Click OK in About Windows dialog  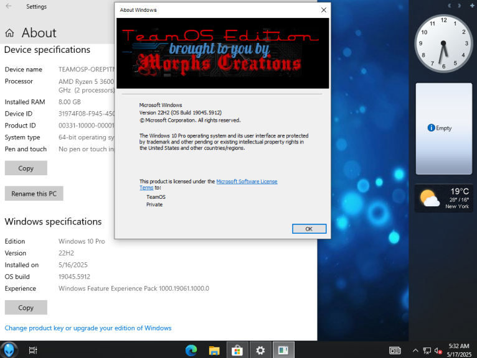coord(309,229)
